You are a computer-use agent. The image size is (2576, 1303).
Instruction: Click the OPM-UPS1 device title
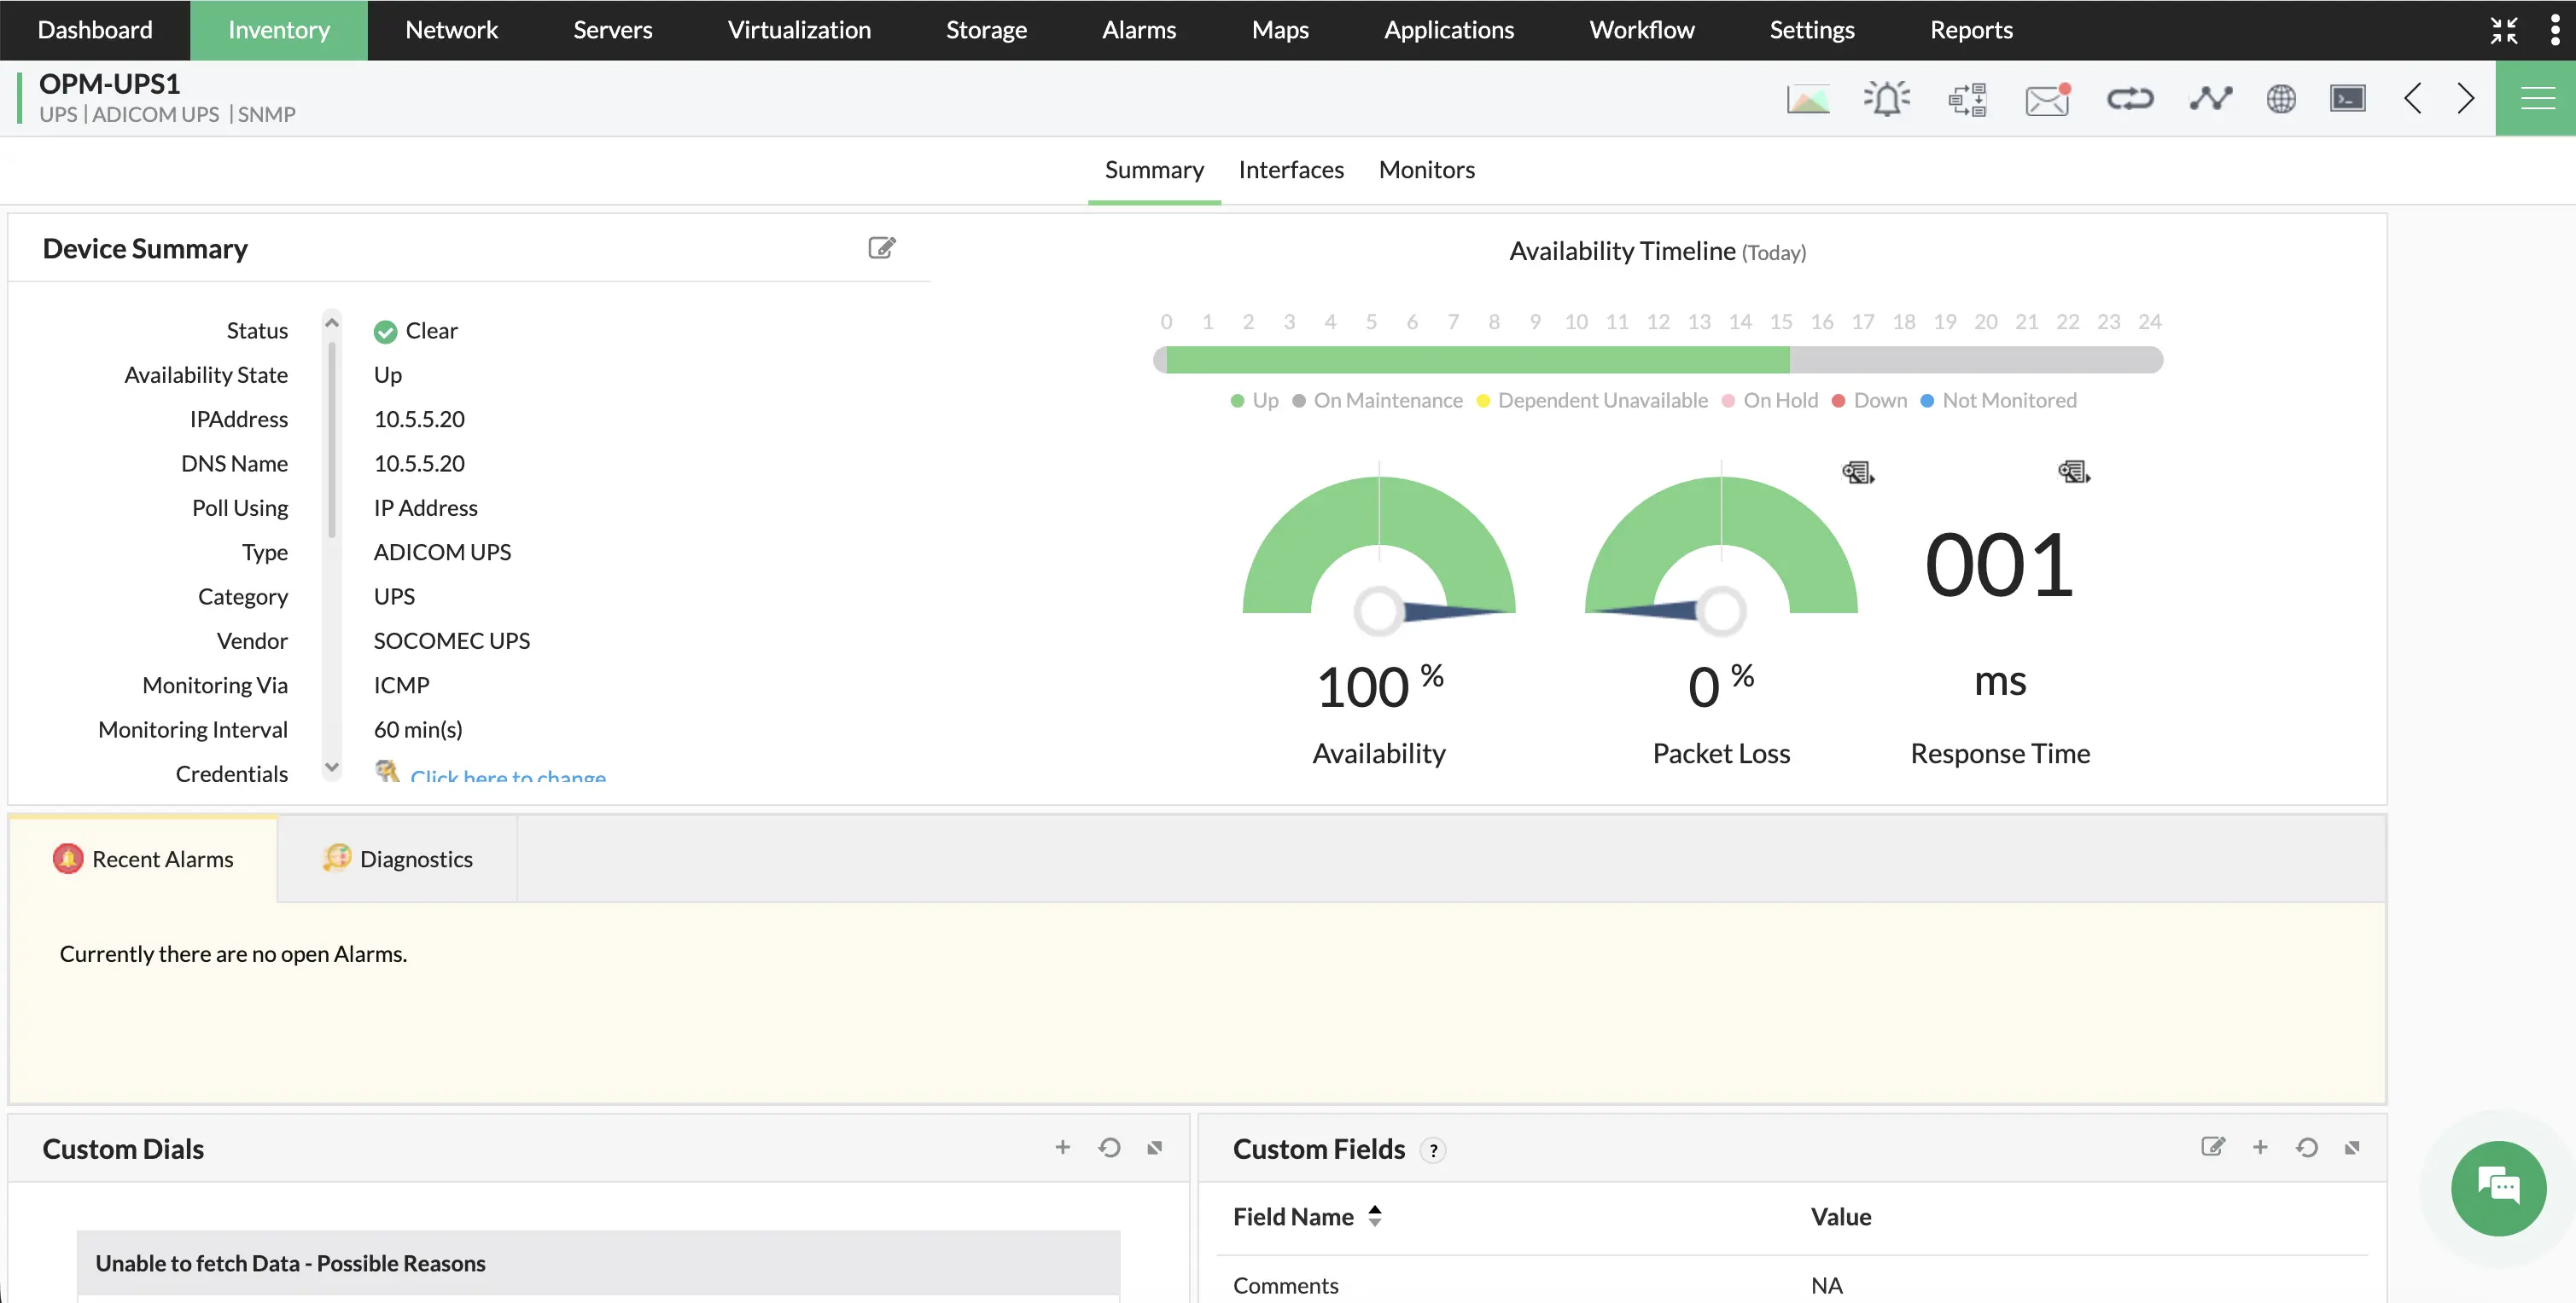coord(110,83)
